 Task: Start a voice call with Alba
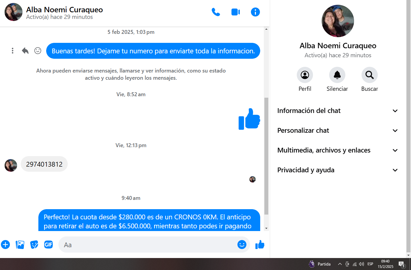coord(216,12)
